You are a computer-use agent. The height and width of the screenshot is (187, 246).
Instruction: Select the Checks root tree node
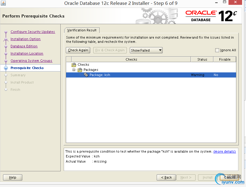click(x=83, y=65)
